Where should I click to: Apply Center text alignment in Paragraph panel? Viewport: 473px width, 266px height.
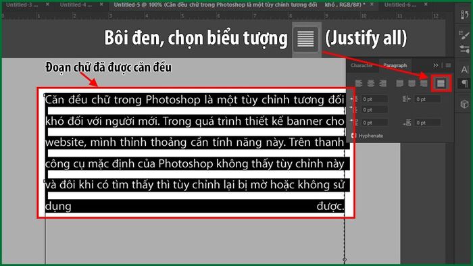tap(371, 83)
